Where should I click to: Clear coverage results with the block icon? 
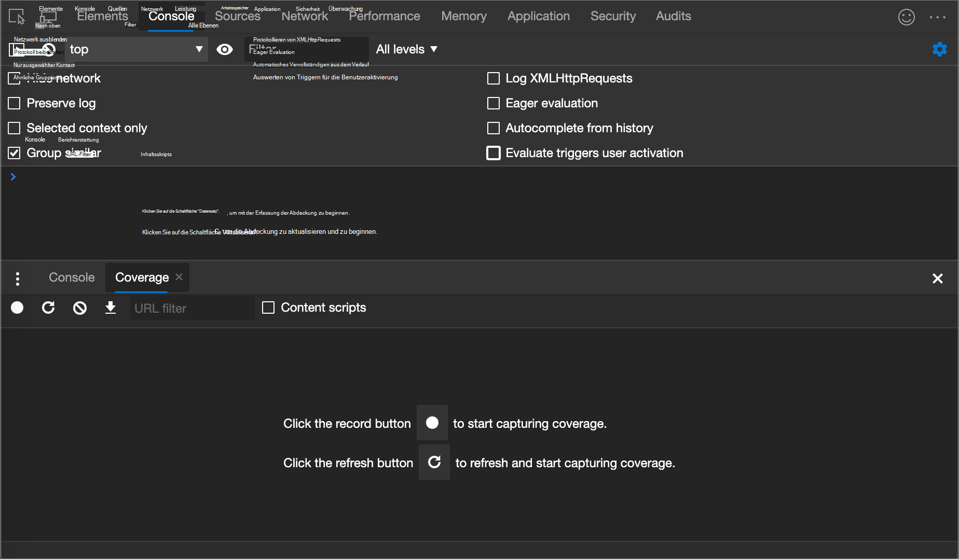[x=79, y=308]
